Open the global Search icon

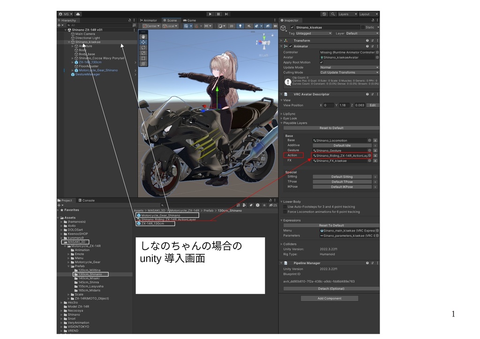[333, 14]
